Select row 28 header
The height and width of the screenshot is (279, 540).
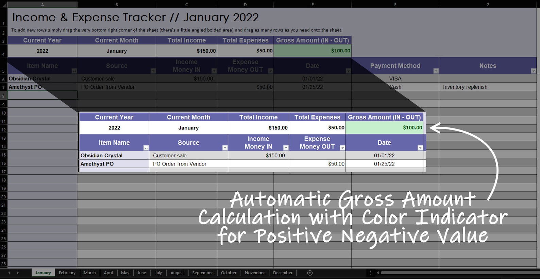point(3,263)
